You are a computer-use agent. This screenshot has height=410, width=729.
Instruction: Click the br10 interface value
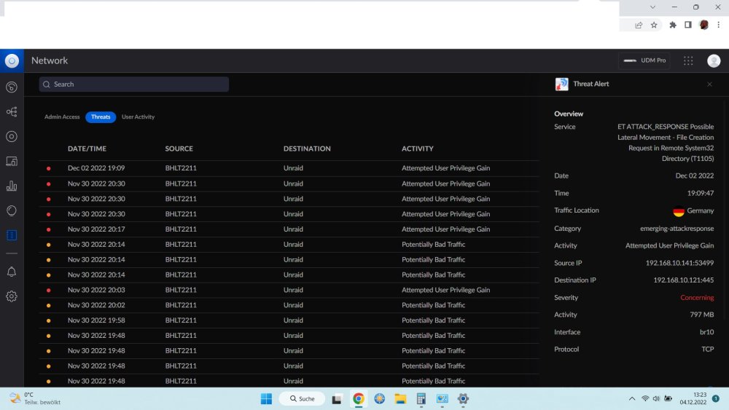pyautogui.click(x=706, y=332)
